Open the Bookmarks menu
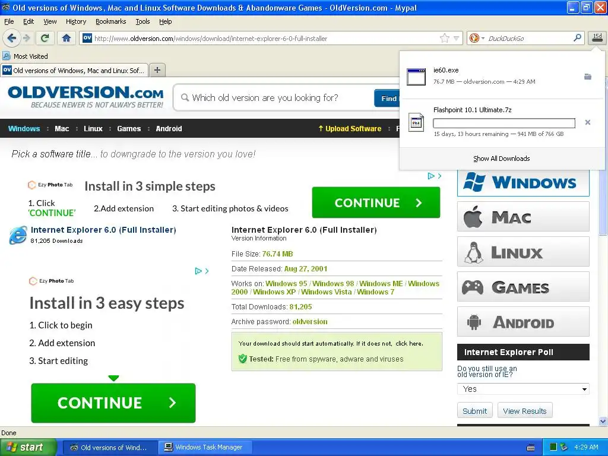608x456 pixels. [110, 21]
